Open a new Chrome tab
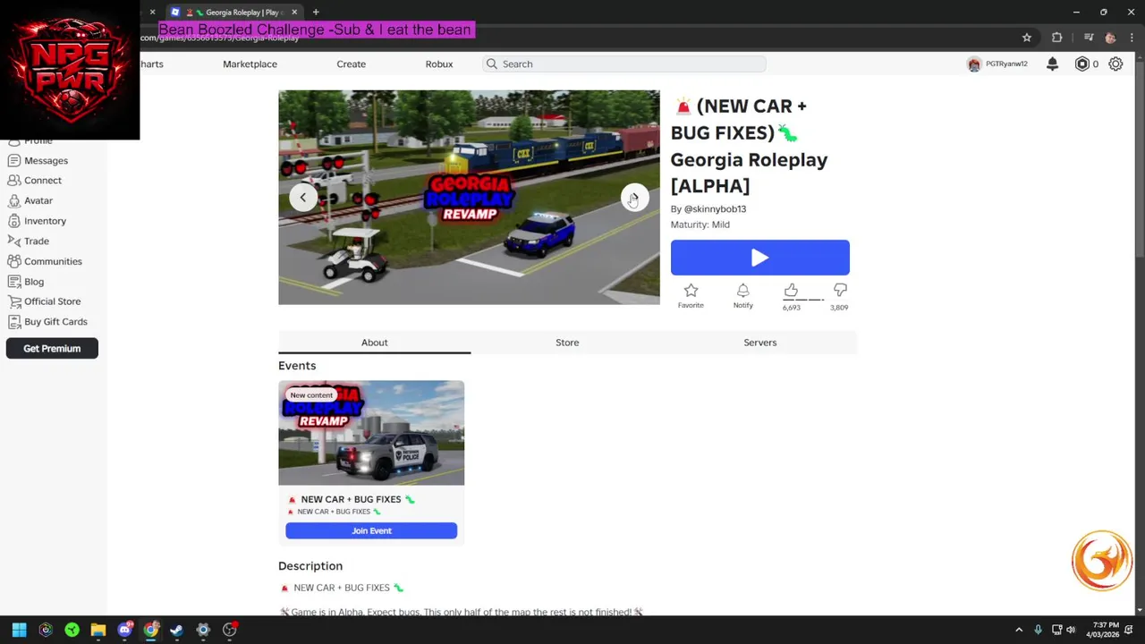Screen dimensions: 1145x644 point(316,12)
